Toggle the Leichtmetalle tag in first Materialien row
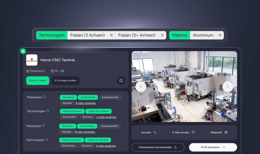The width and height of the screenshot is (260, 154). click(x=87, y=97)
